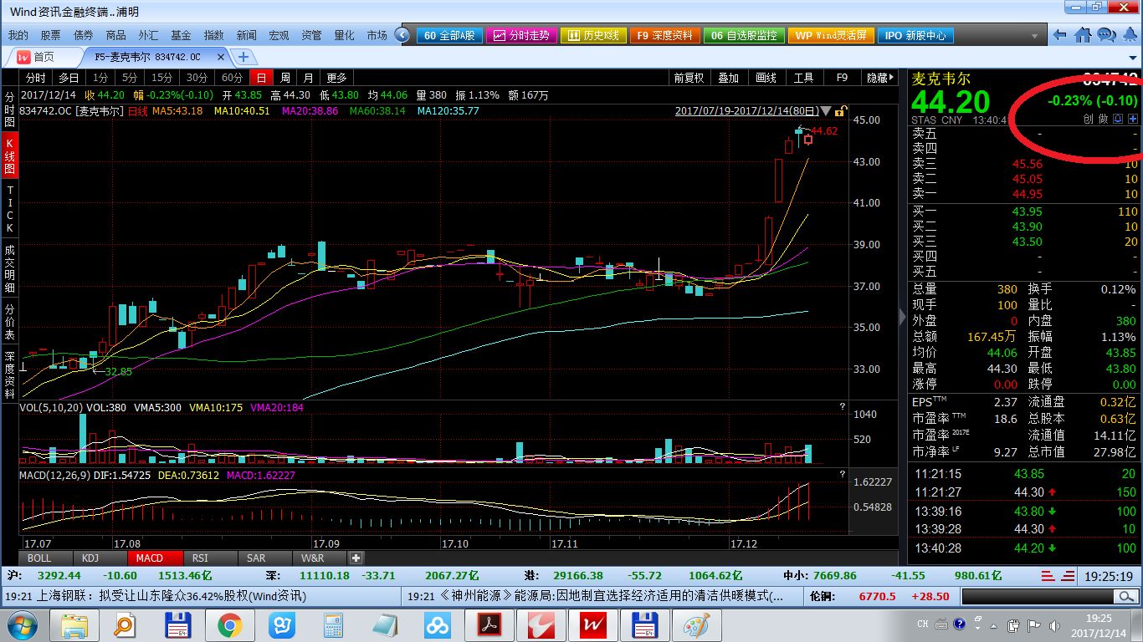Open 股票 menu

click(x=50, y=35)
